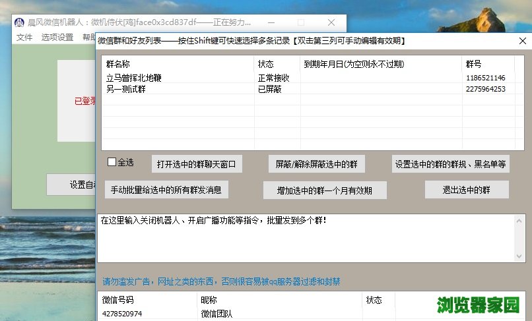Close the 微信群和好友列表 dialog
Image resolution: width=532 pixels, height=321 pixels.
(522, 40)
